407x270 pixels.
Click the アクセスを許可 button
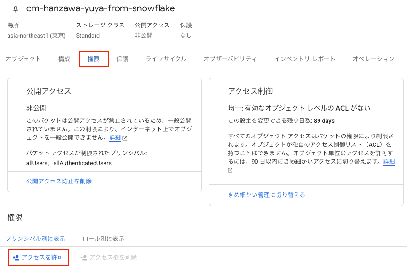(39, 257)
